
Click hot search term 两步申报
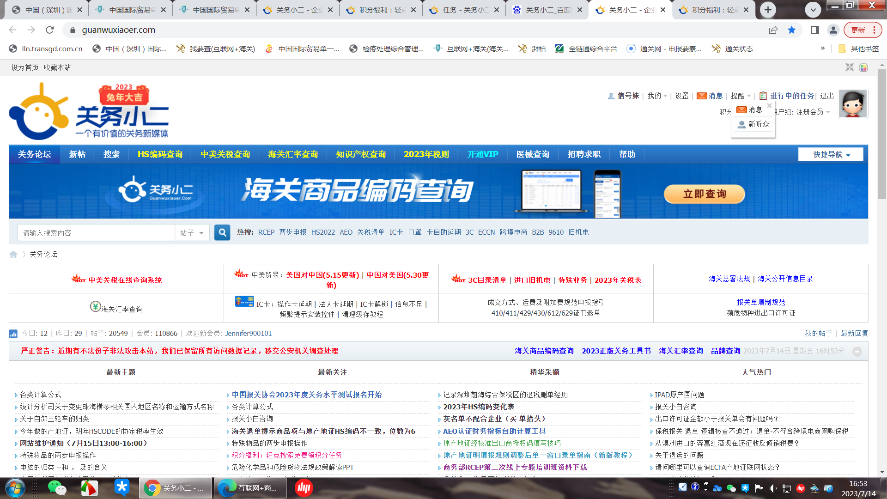[293, 232]
